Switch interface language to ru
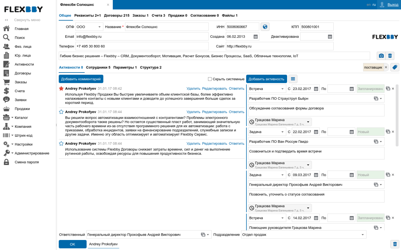The image size is (401, 250). (x=374, y=5)
